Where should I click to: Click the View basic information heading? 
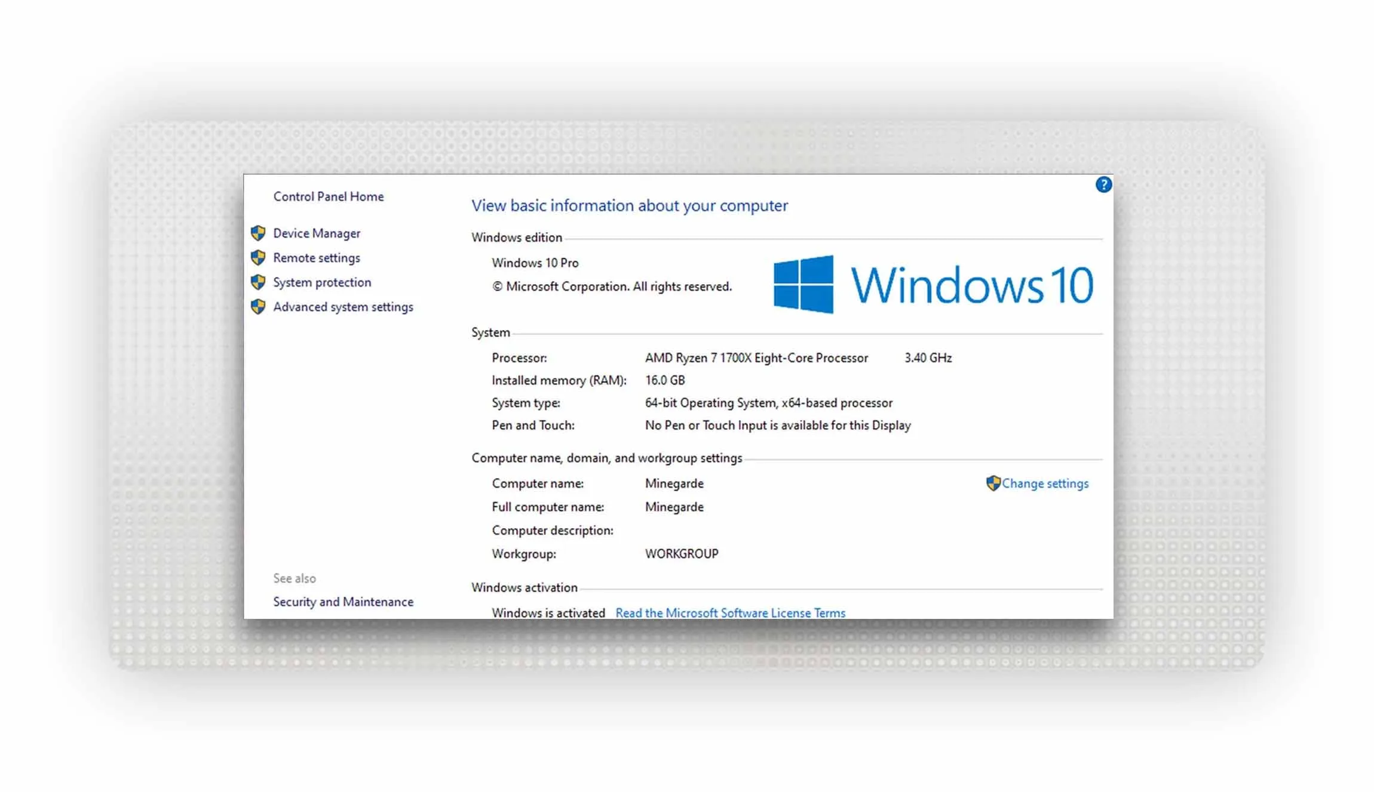(x=629, y=206)
